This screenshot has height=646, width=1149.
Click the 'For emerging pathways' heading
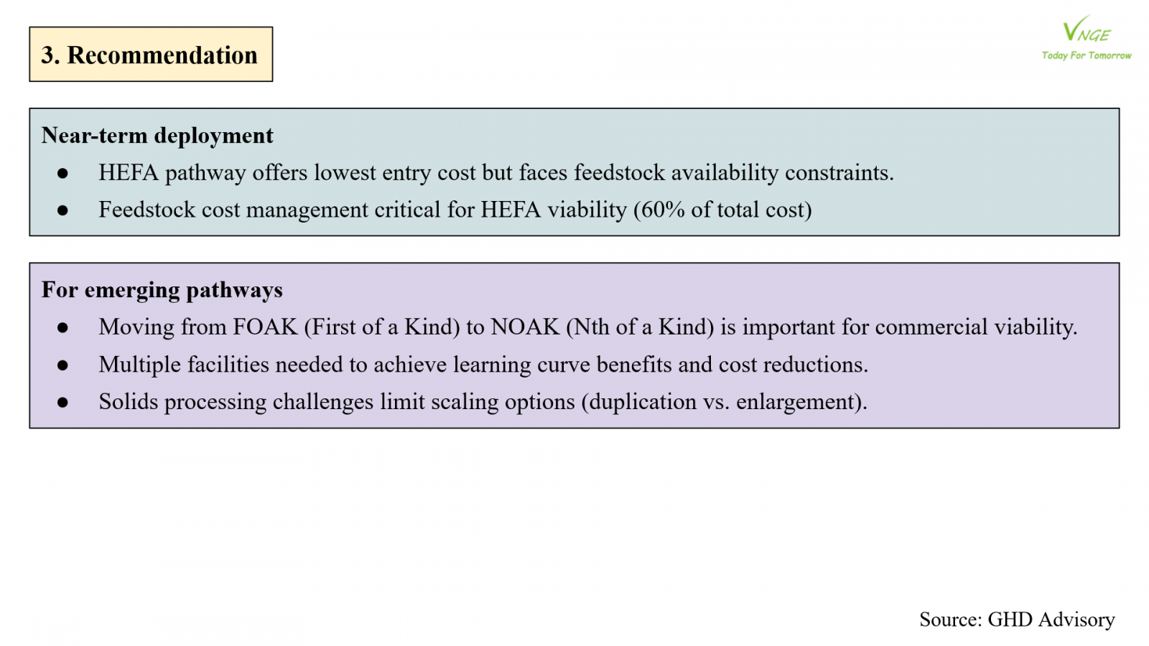click(162, 289)
